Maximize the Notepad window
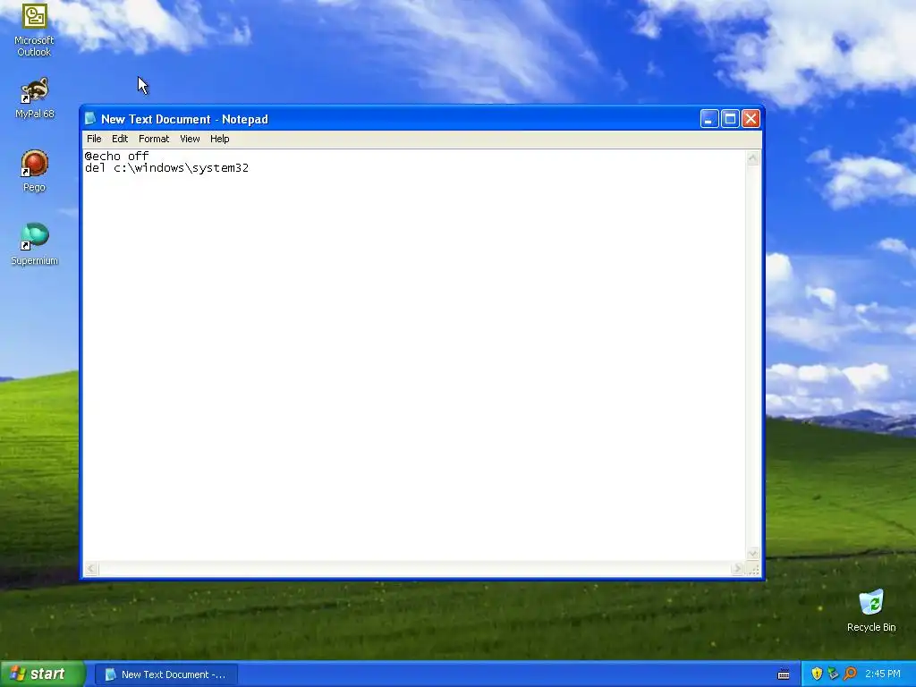Viewport: 916px width, 687px height. pos(730,119)
